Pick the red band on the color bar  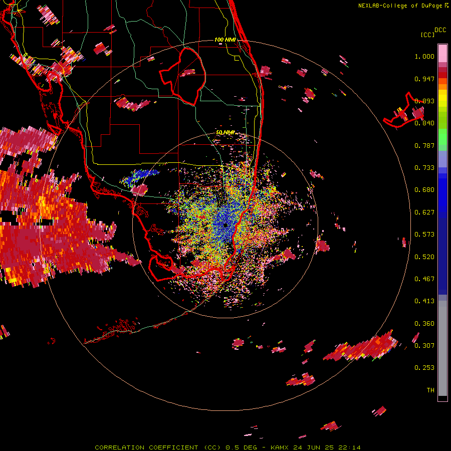tap(442, 75)
